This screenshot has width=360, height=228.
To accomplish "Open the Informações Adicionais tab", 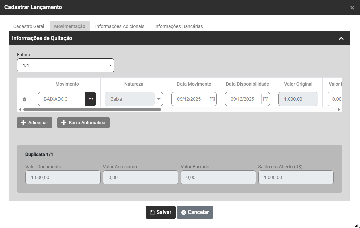I will (120, 26).
